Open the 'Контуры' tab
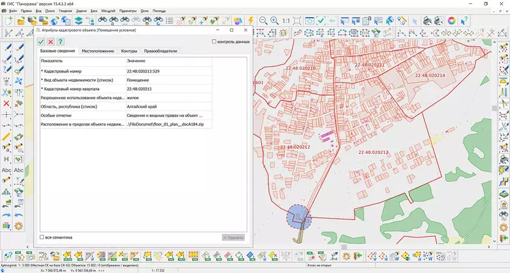The image size is (510, 273). [x=129, y=51]
